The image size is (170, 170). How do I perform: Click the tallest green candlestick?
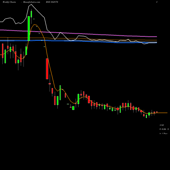[29, 29]
